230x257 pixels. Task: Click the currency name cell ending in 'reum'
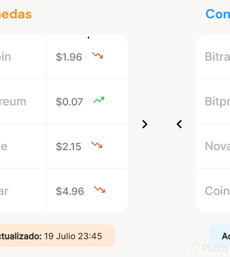click(x=23, y=101)
